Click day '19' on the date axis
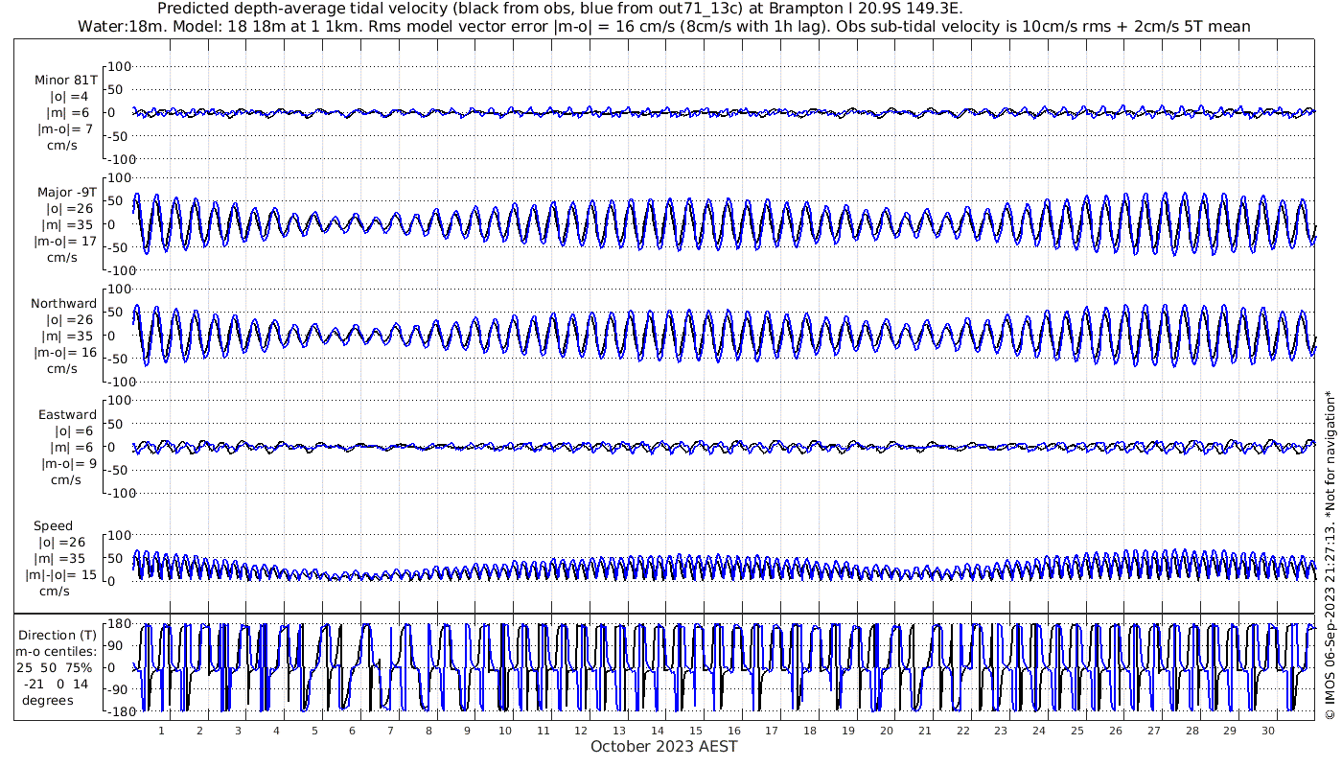Screen dimensions: 1342x767 [848, 731]
